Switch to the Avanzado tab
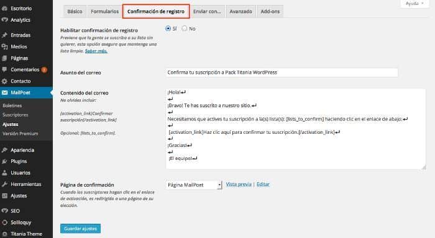The height and width of the screenshot is (238, 435). click(240, 12)
